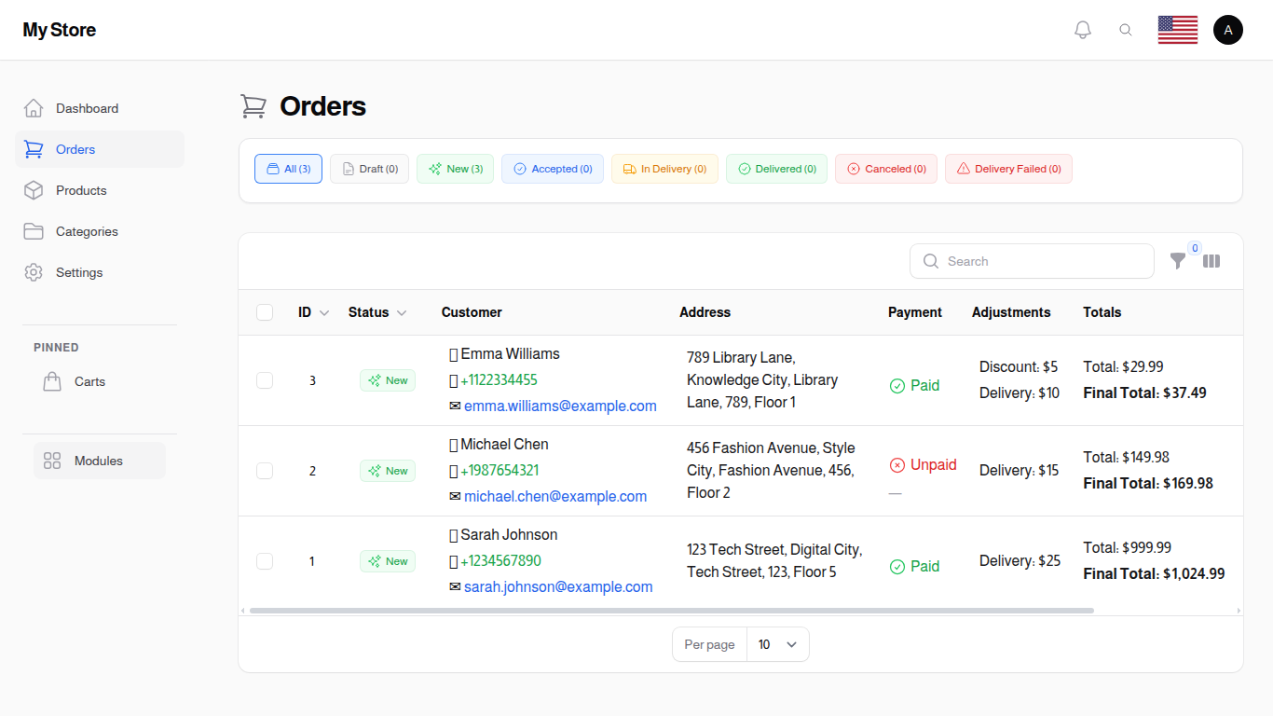Select the checkbox on Sarah Johnson's row
1273x716 pixels.
(265, 561)
